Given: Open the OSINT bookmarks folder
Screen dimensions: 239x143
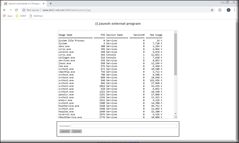Looking at the screenshot, I should pyautogui.click(x=21, y=16).
